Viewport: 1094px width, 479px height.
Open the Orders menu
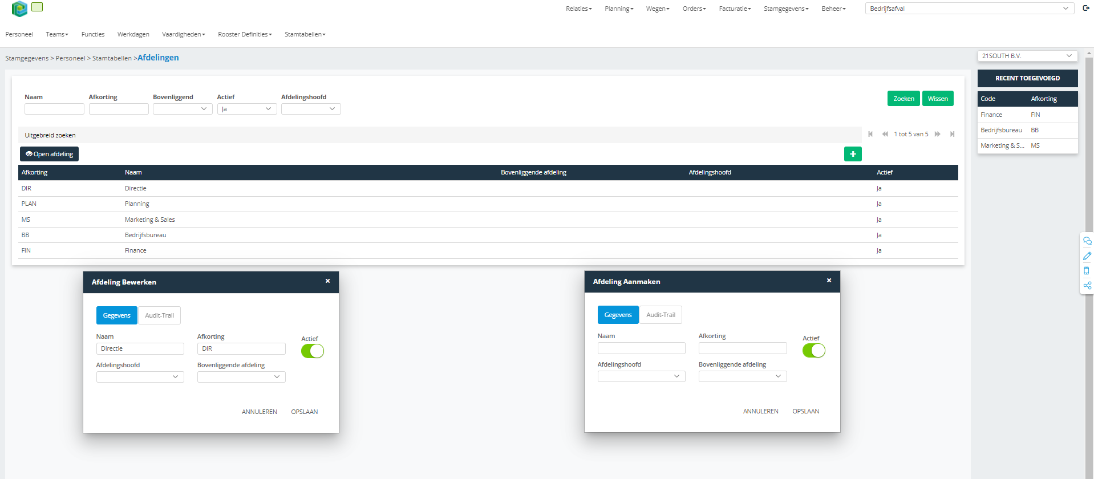[x=694, y=9]
